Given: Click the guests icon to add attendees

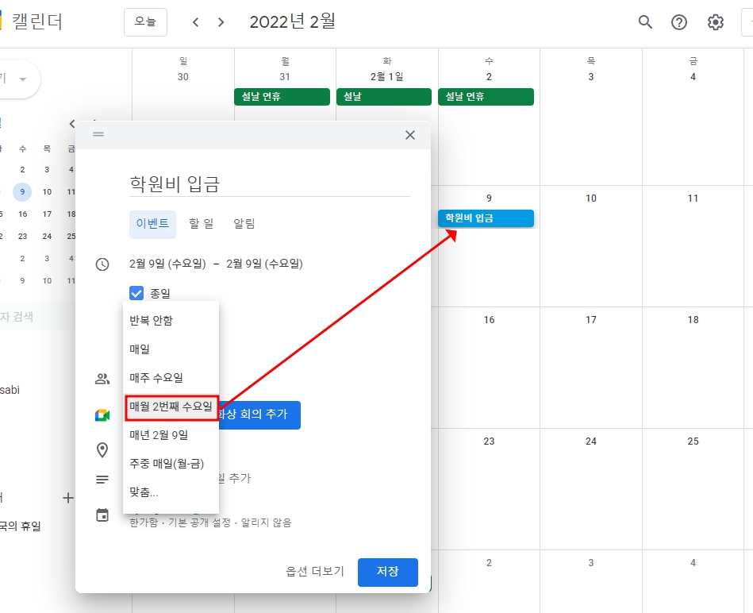Looking at the screenshot, I should point(102,379).
